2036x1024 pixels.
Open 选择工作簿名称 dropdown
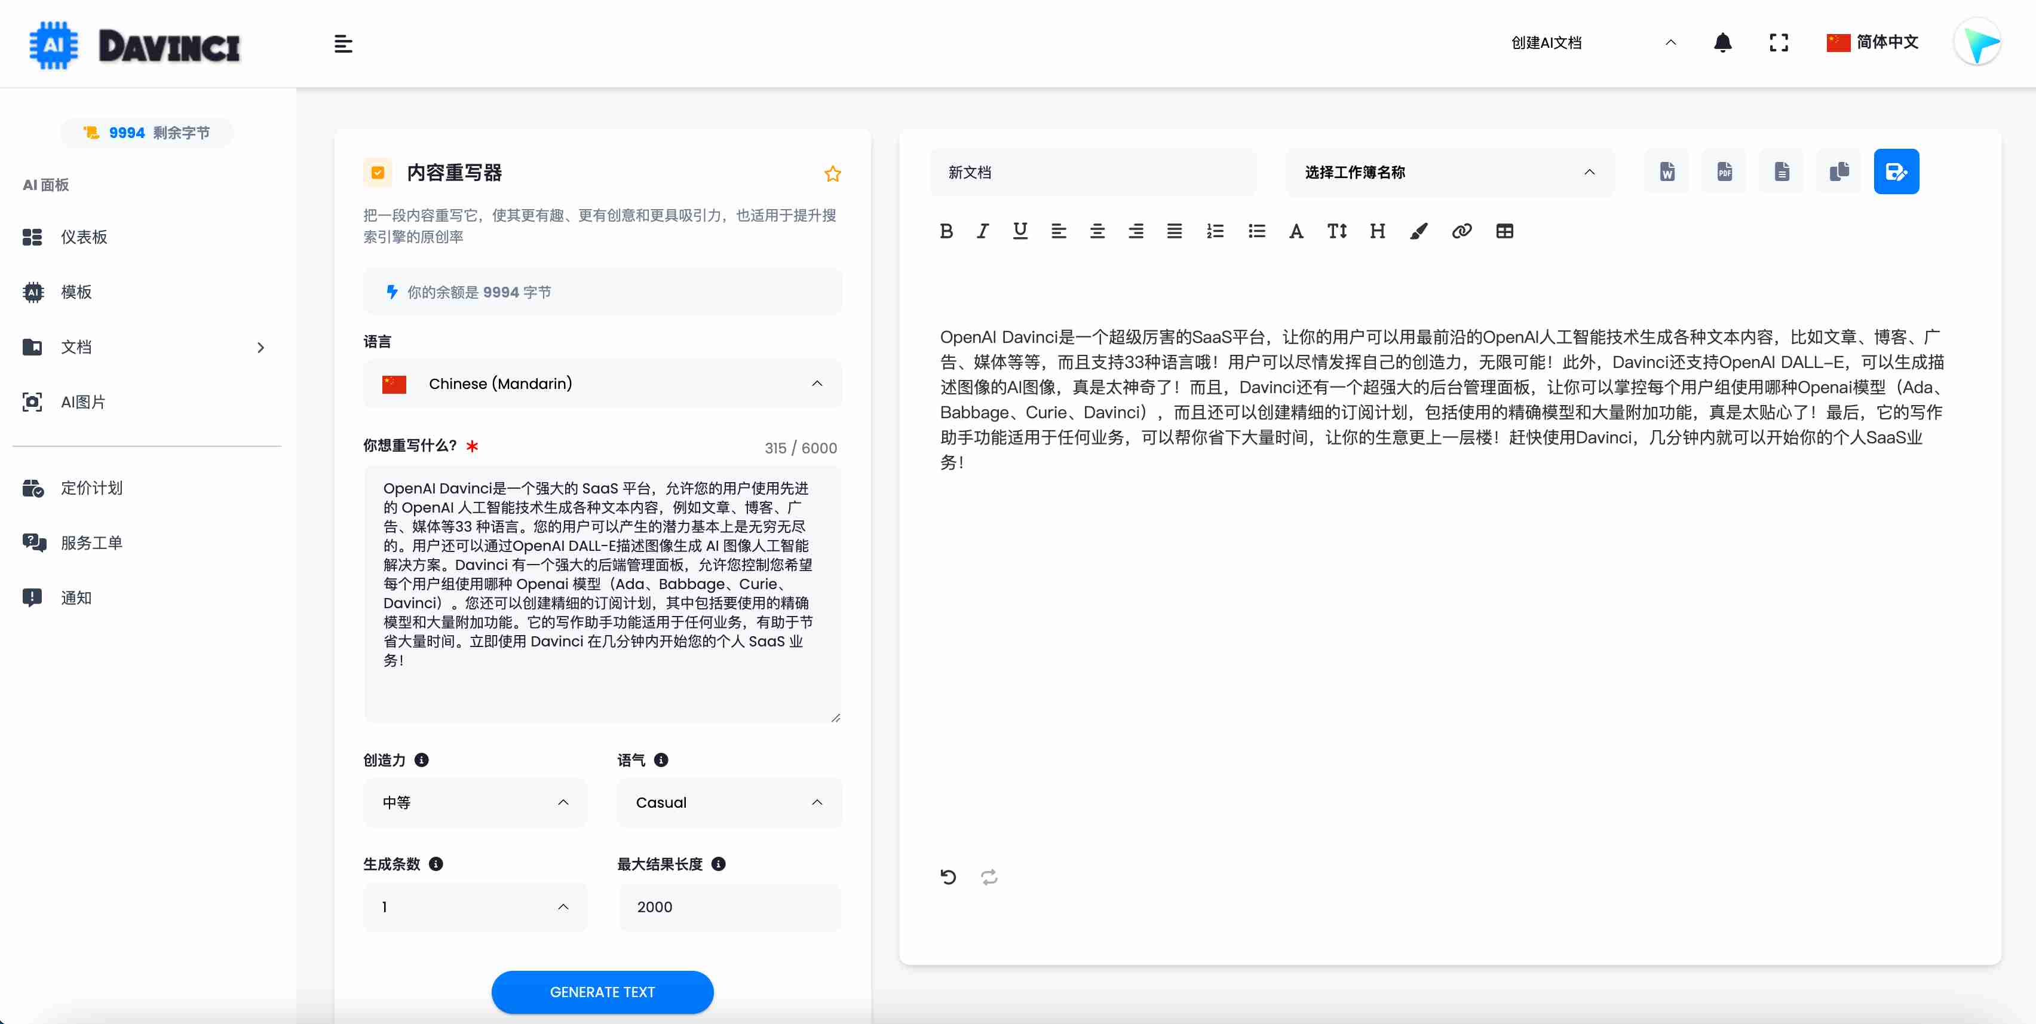[x=1449, y=172]
